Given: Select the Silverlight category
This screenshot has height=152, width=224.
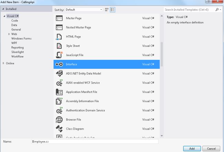Looking at the screenshot, I should 18,52.
